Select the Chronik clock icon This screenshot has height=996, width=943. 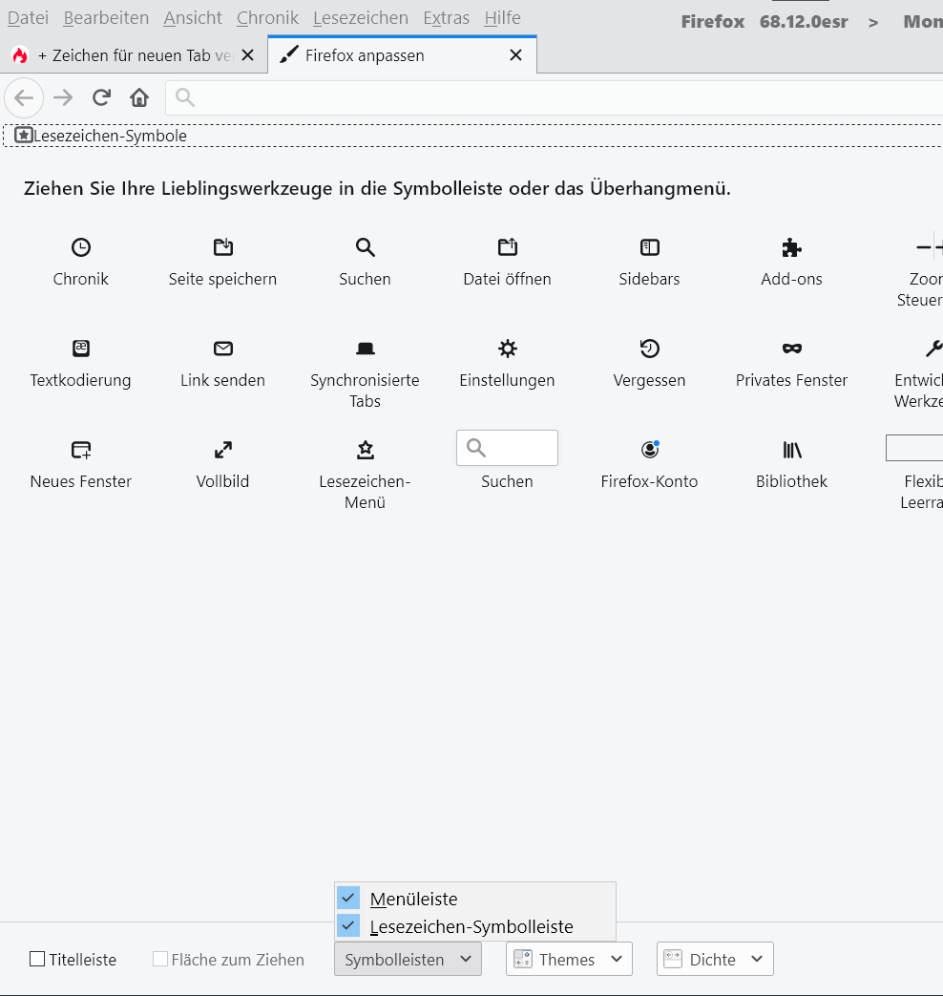[80, 247]
